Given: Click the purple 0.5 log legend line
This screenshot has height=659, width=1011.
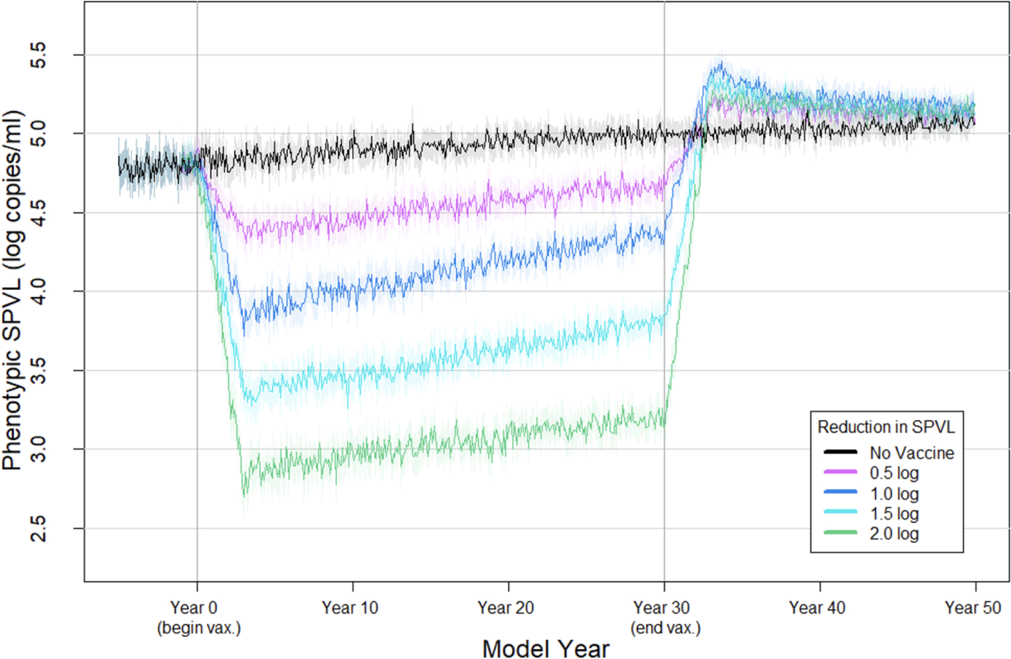Looking at the screenshot, I should point(840,472).
